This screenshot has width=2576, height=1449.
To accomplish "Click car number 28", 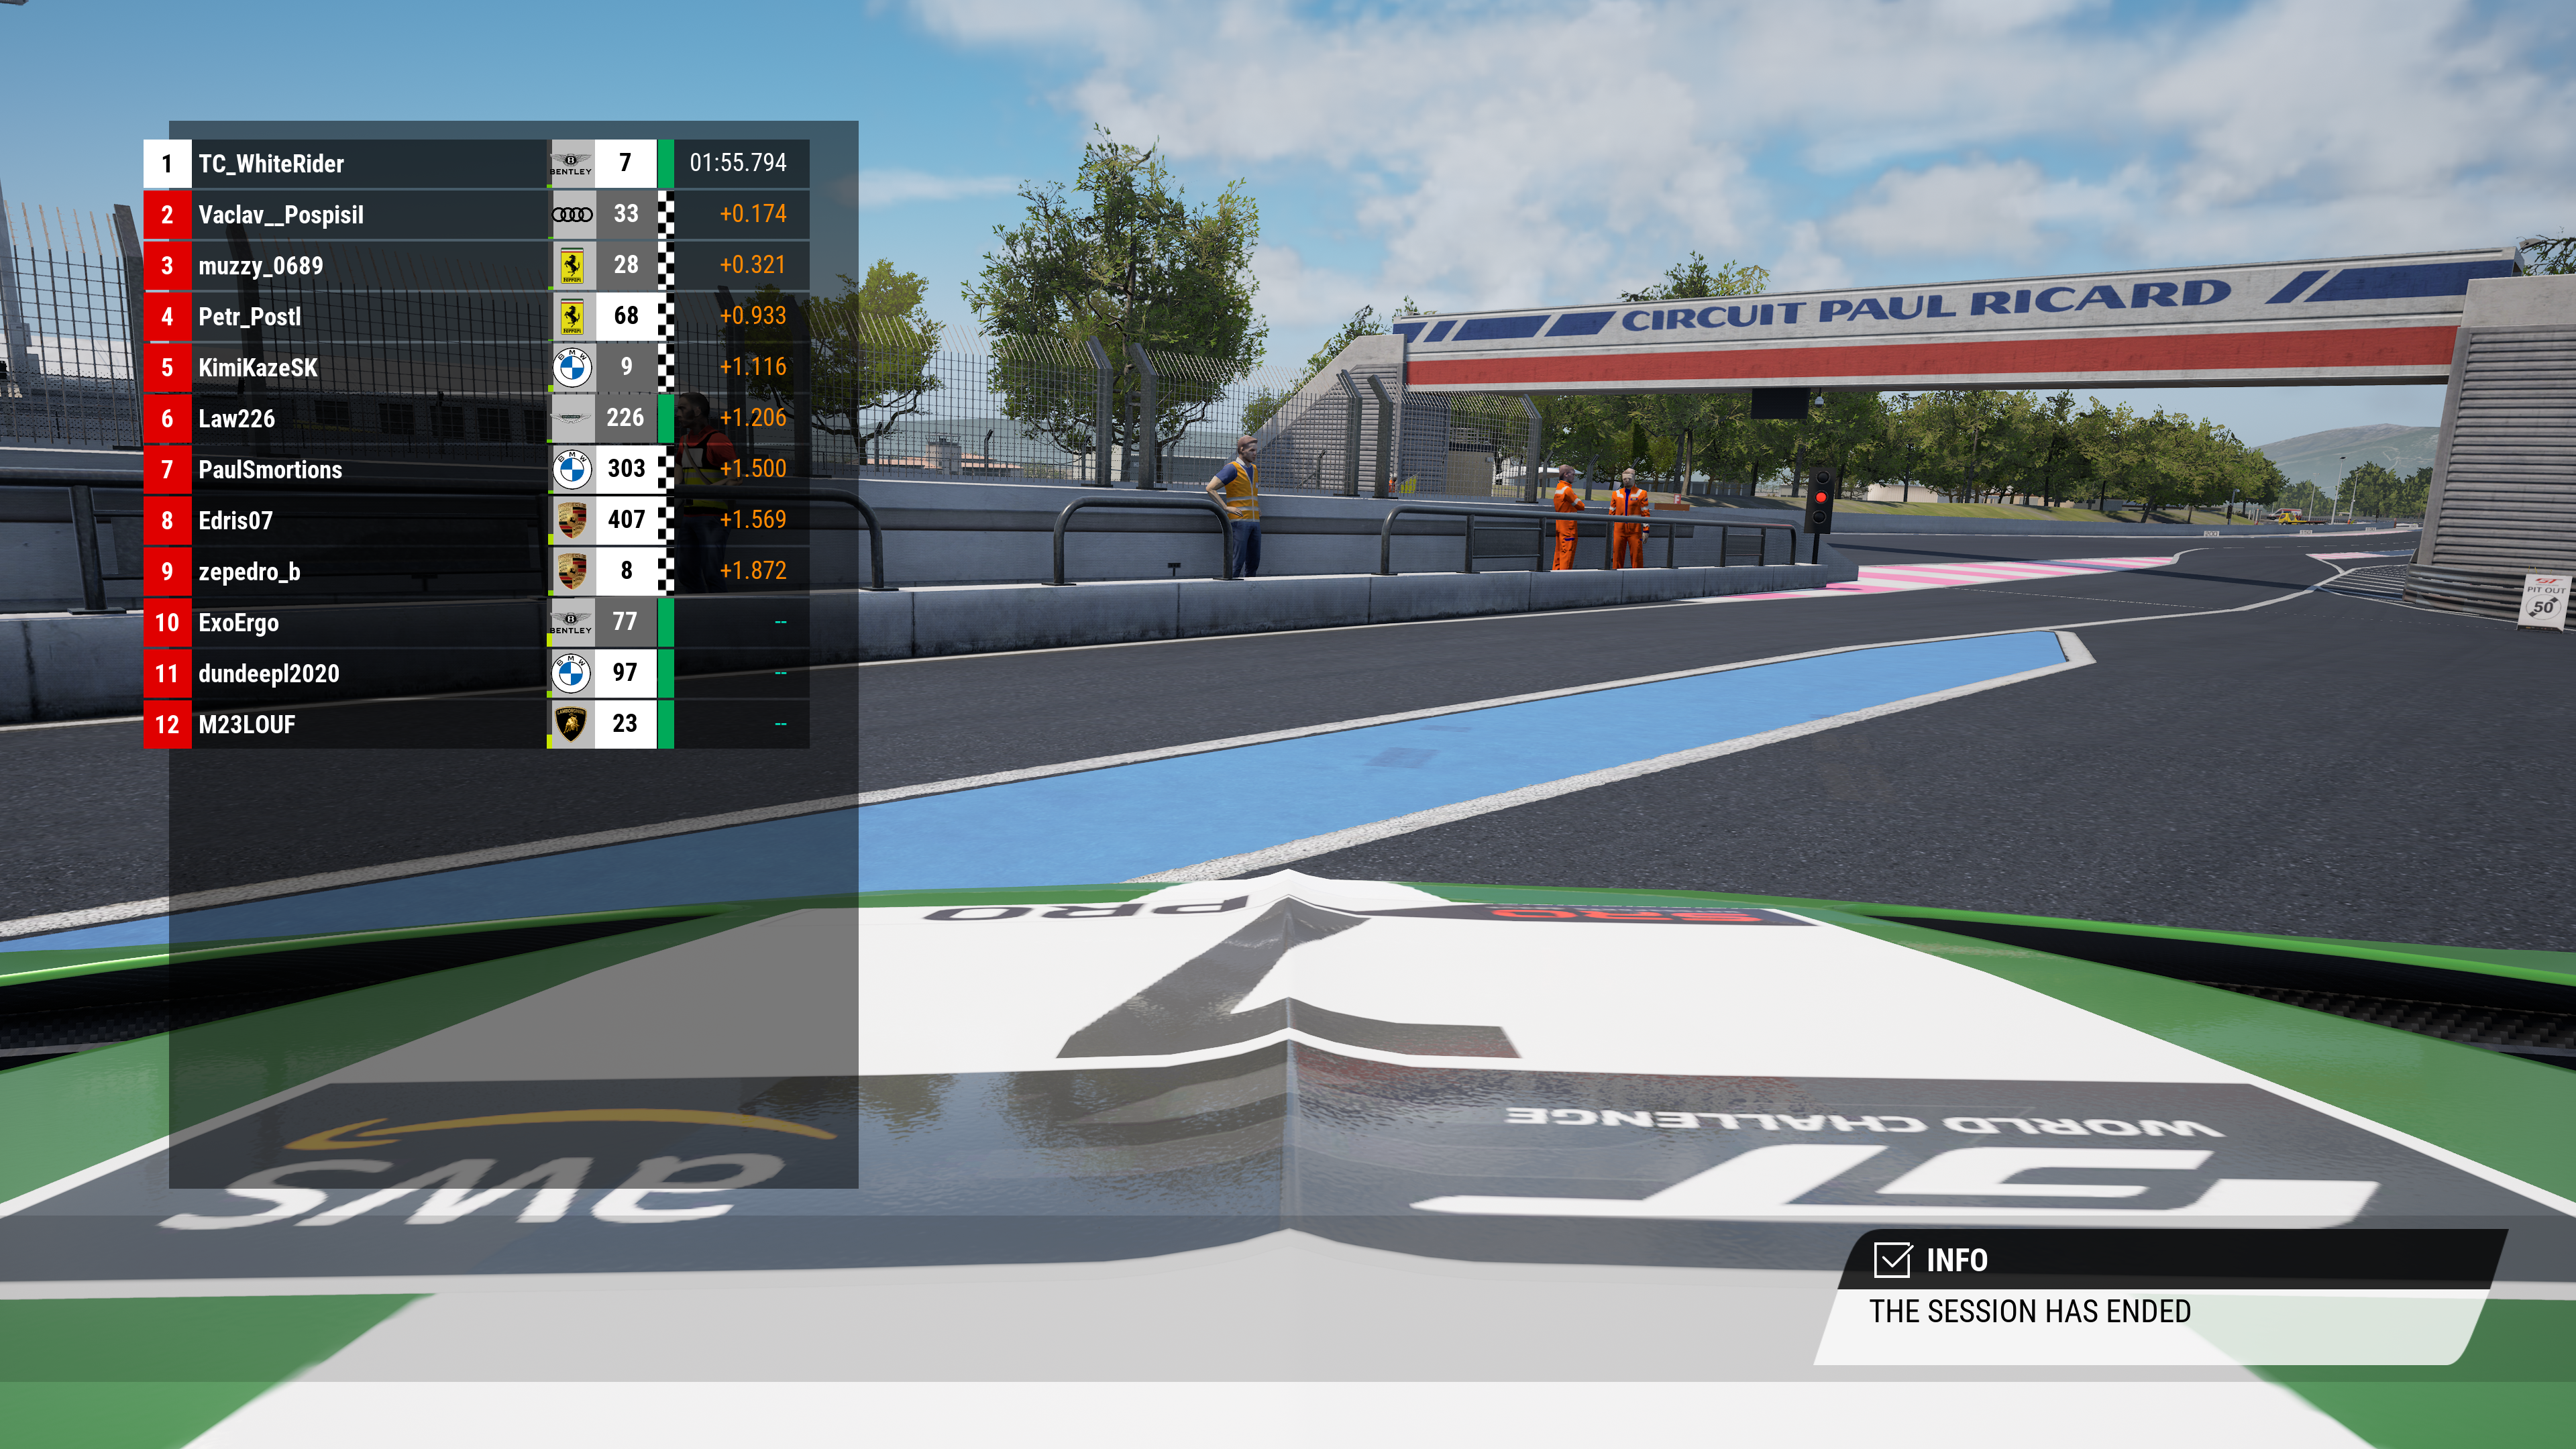I will pyautogui.click(x=626, y=265).
